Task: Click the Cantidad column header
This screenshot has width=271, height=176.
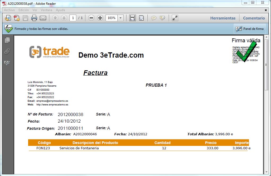Action: pyautogui.click(x=163, y=143)
